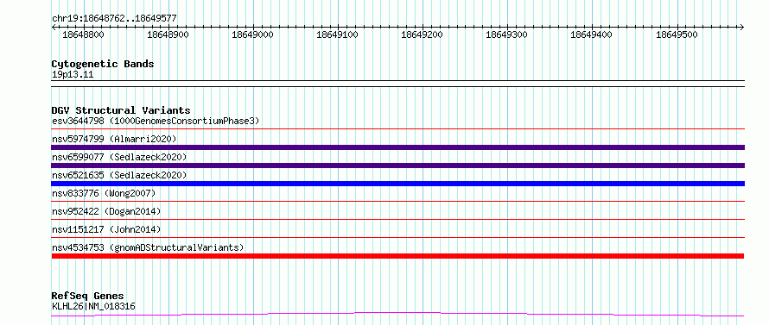Click the purple bar for nsv5974799
Screen dimensions: 769x325
click(397, 147)
